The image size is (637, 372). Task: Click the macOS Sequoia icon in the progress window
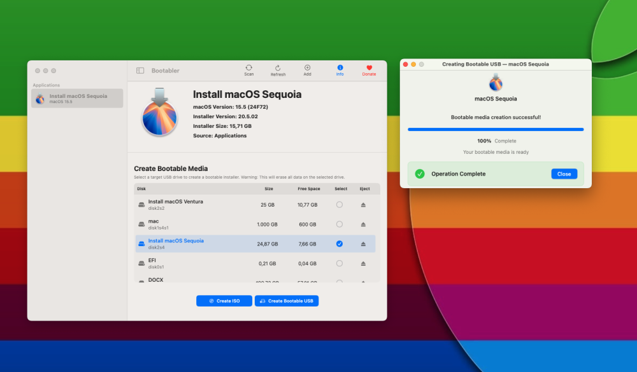496,83
